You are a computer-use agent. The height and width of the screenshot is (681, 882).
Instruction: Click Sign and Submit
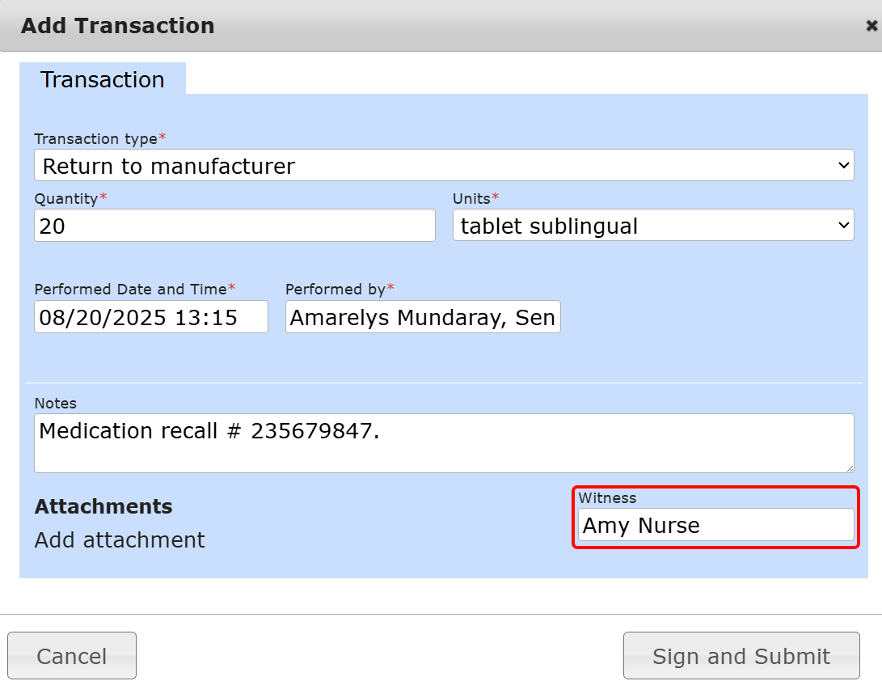pos(741,656)
